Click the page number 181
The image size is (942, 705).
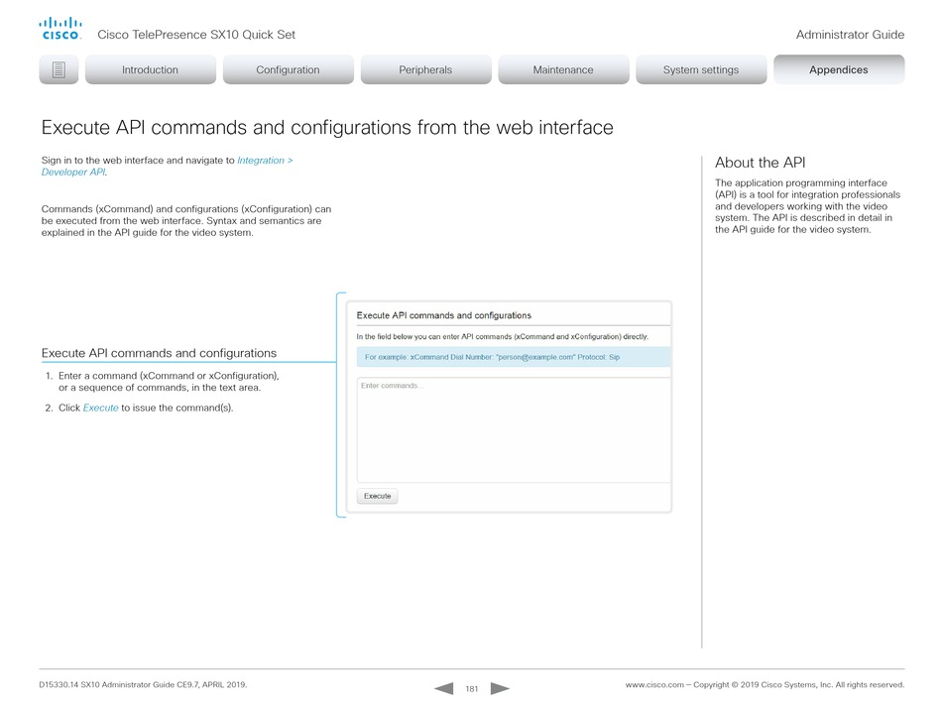[x=472, y=689]
